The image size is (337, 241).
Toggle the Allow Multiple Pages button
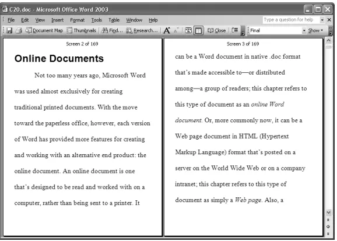[x=198, y=30]
